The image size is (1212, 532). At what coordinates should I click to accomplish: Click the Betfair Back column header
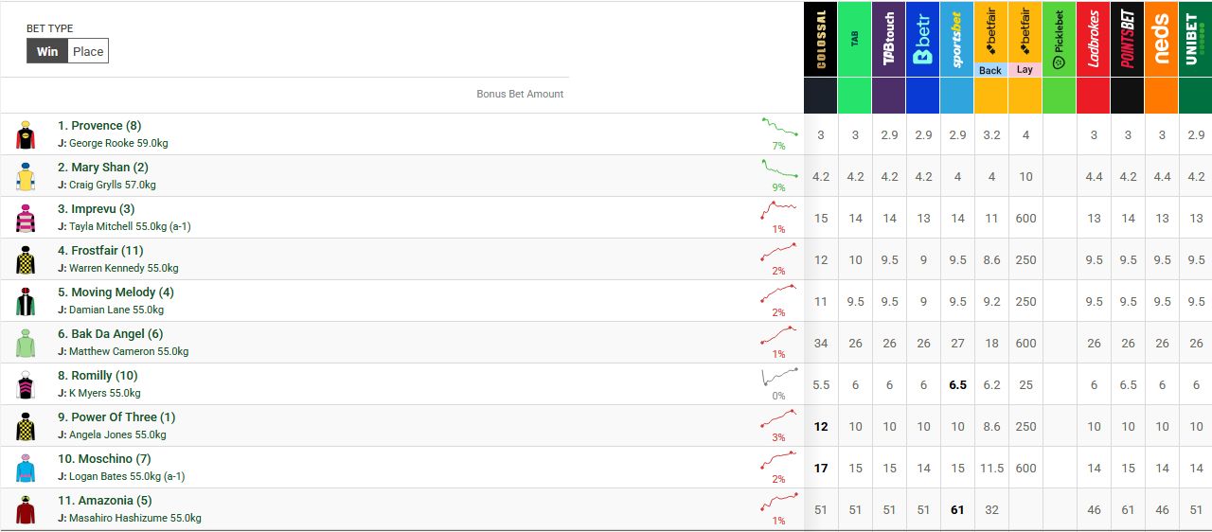point(990,40)
